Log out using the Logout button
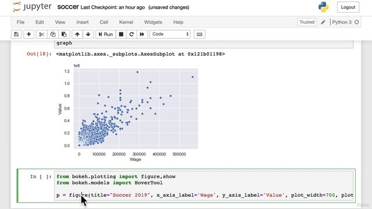Image resolution: width=372 pixels, height=209 pixels. click(x=348, y=7)
